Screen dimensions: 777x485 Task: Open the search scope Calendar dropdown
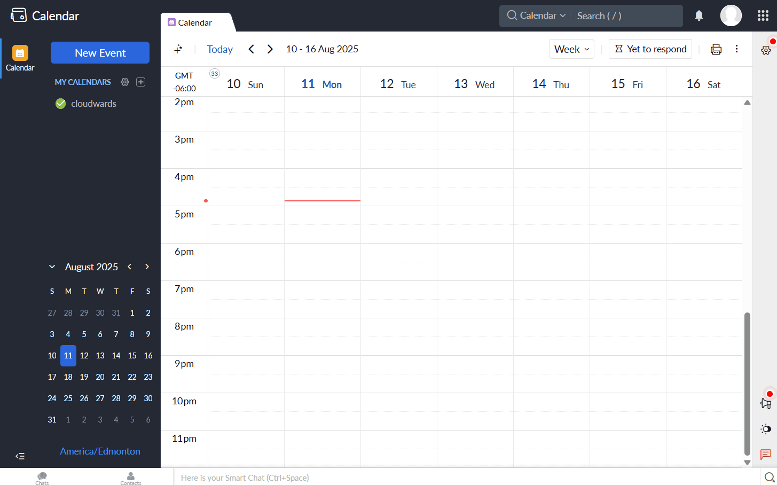[537, 15]
